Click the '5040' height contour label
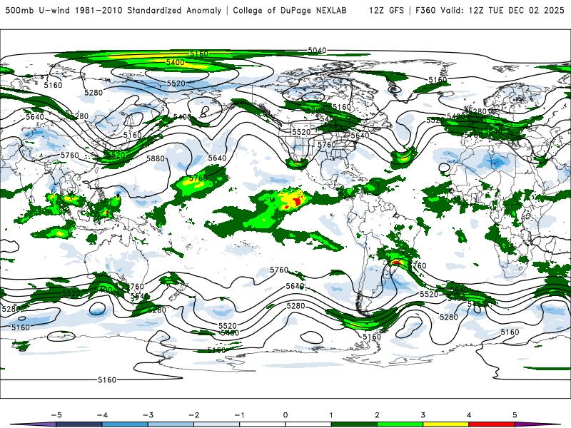The height and width of the screenshot is (428, 571). pos(317,50)
